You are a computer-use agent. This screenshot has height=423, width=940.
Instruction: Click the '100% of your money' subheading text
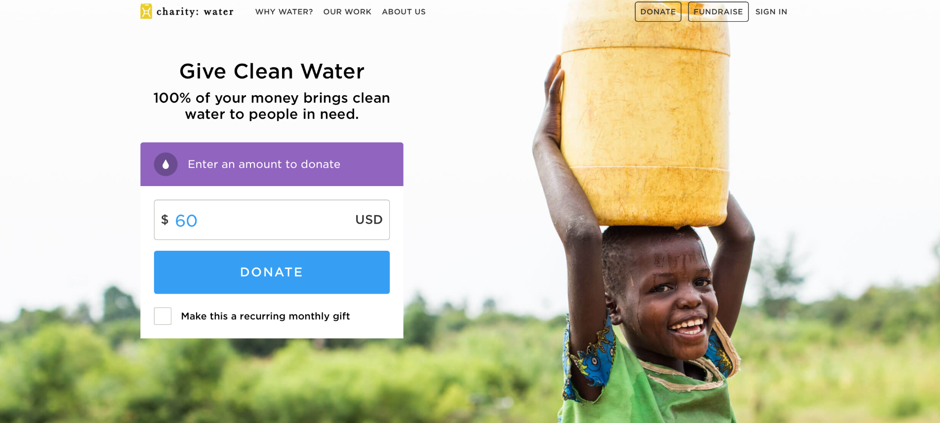click(272, 106)
